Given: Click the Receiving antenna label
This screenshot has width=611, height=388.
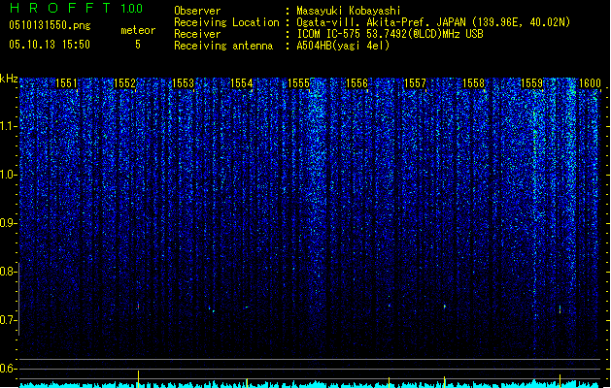Looking at the screenshot, I should (x=223, y=46).
